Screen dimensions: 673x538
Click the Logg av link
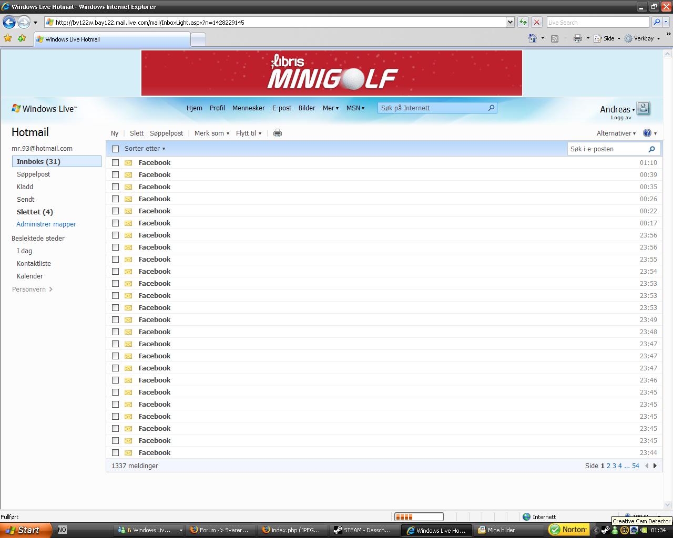[621, 118]
